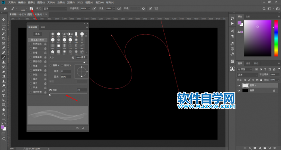Select the Horizontal Type tool
Screen dimensions: 281x150
[x=4, y=95]
